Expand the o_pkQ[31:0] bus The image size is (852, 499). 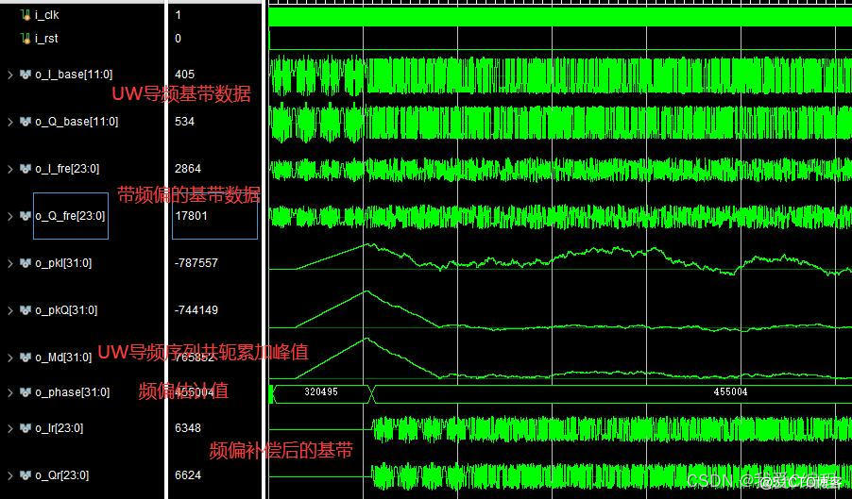point(9,310)
